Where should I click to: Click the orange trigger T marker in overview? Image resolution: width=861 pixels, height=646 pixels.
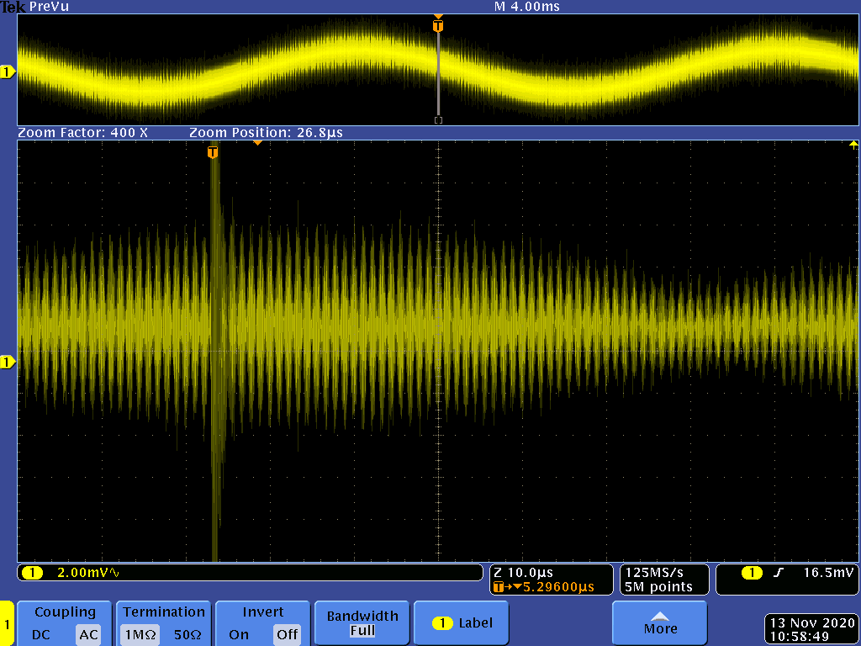pyautogui.click(x=437, y=26)
